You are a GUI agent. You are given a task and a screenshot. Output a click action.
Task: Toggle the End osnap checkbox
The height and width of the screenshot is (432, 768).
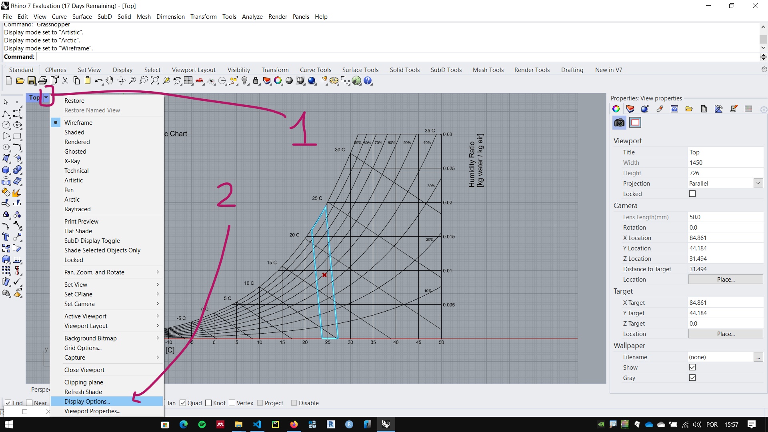8,403
